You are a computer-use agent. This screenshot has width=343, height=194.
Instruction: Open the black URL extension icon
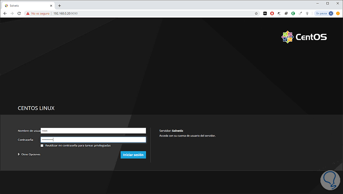pyautogui.click(x=265, y=13)
